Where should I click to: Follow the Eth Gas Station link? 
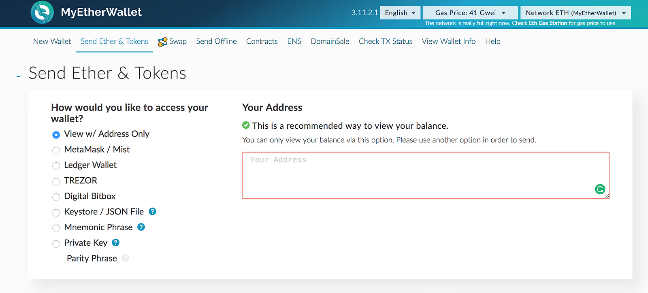pyautogui.click(x=548, y=23)
